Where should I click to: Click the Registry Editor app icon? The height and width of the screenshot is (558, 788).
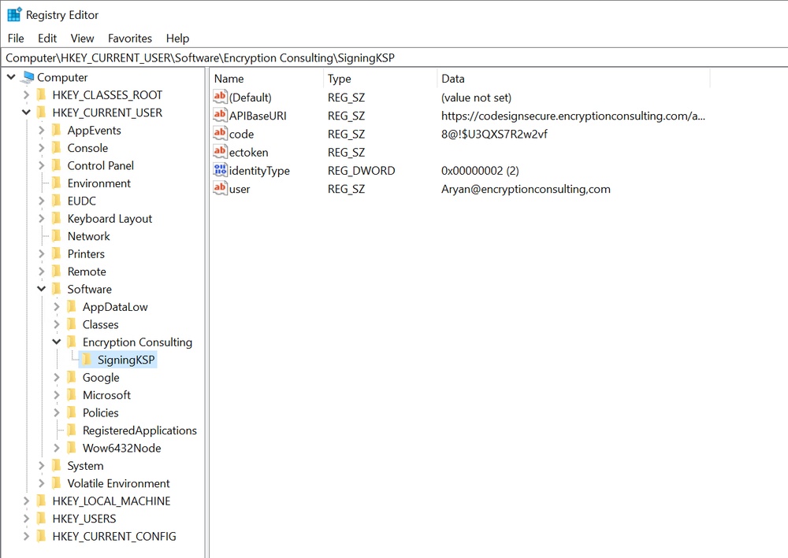(x=14, y=14)
